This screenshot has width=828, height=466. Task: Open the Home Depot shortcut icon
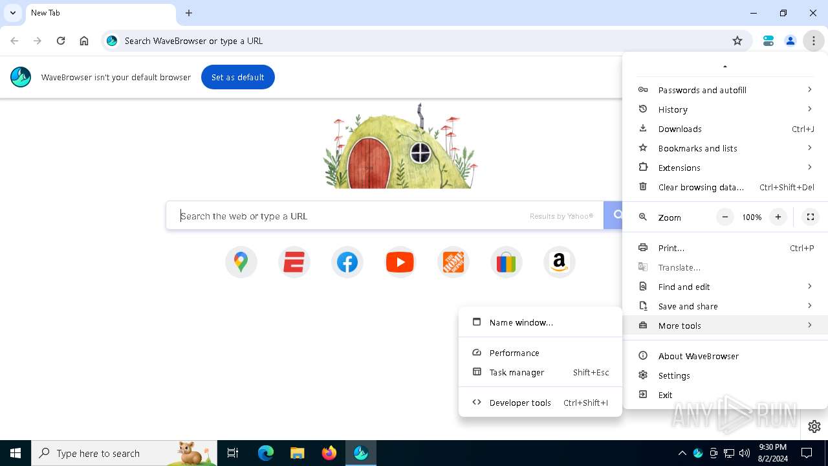tap(453, 262)
